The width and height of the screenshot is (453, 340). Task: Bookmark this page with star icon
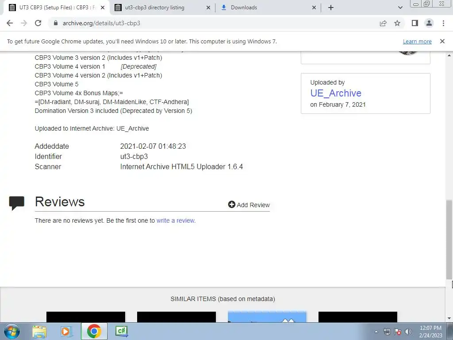[x=397, y=23]
